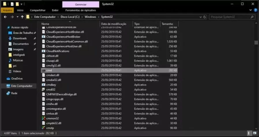Select the cmgrcspps.dll file name
This screenshot has width=259, height=137.
click(55, 99)
